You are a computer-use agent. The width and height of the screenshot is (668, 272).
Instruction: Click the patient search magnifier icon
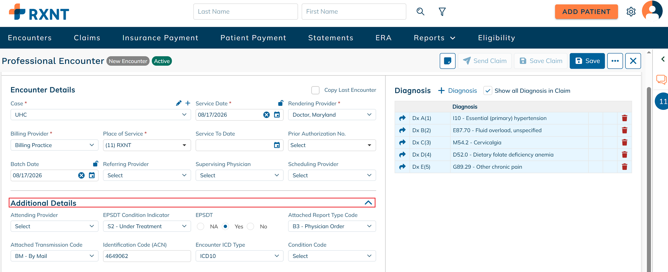tap(420, 12)
